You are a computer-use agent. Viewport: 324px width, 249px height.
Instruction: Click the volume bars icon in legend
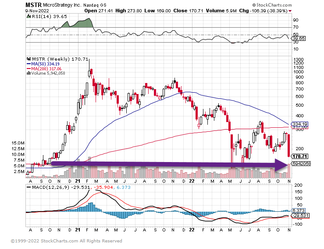pos(29,73)
